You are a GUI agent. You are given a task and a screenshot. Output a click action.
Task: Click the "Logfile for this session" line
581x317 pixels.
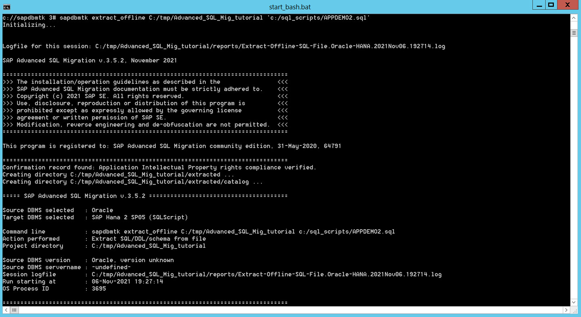pyautogui.click(x=224, y=46)
